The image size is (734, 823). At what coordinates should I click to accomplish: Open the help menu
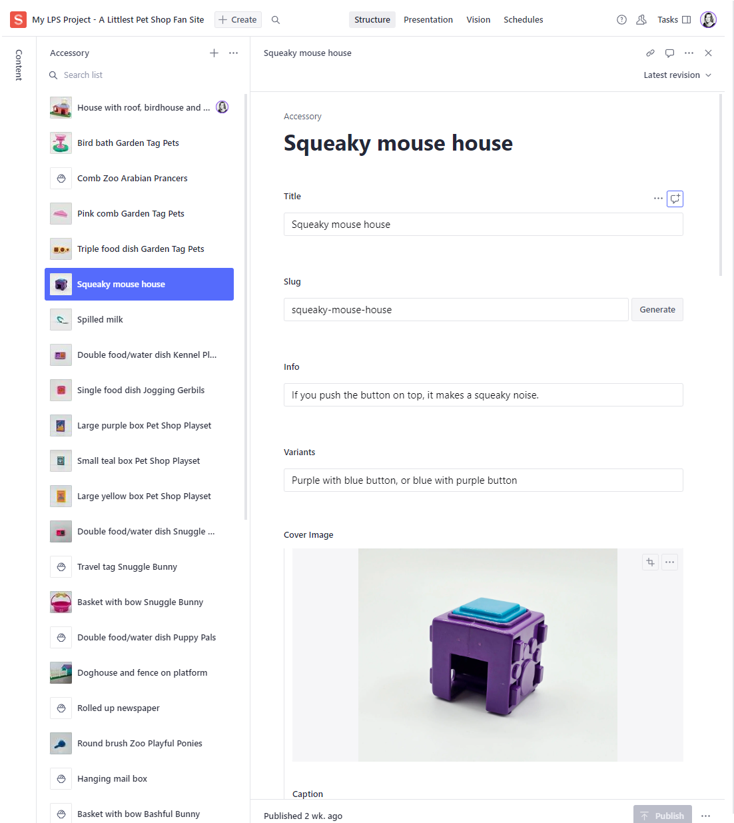pos(621,19)
